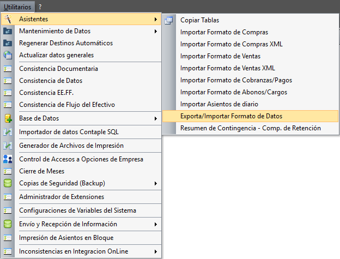Expand the Mantenimiento de Datos submenu arrow

point(156,31)
